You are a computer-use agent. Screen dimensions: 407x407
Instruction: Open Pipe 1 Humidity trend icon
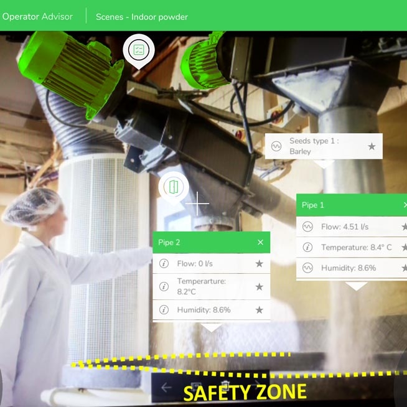pyautogui.click(x=307, y=268)
